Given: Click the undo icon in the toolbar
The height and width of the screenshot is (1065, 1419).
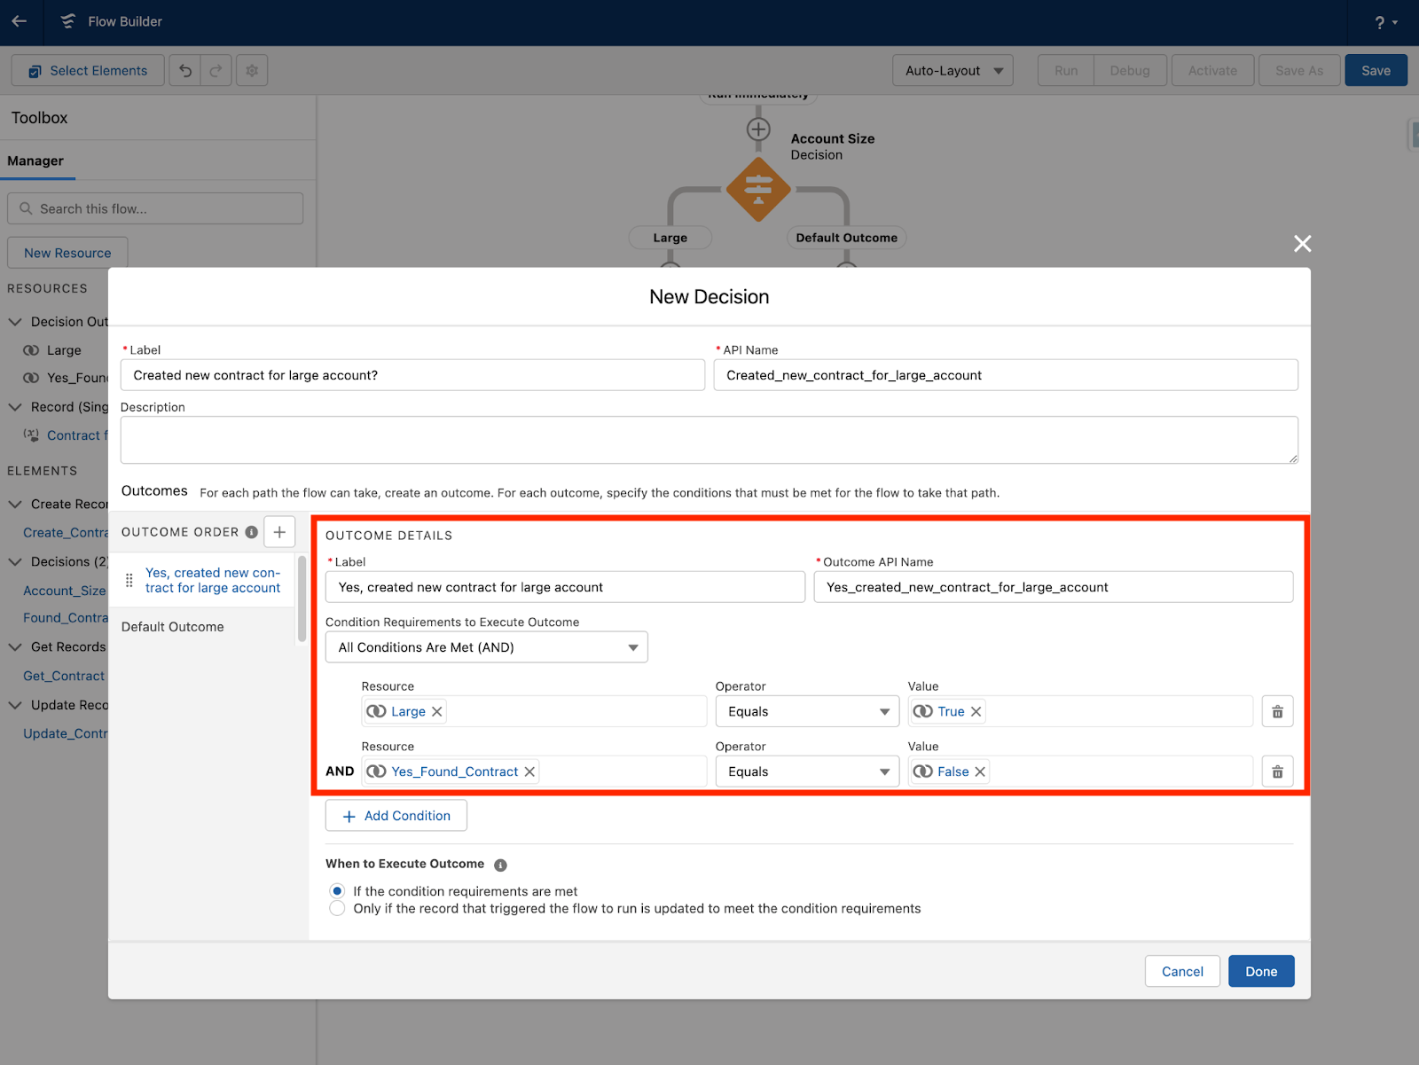Looking at the screenshot, I should (x=184, y=70).
